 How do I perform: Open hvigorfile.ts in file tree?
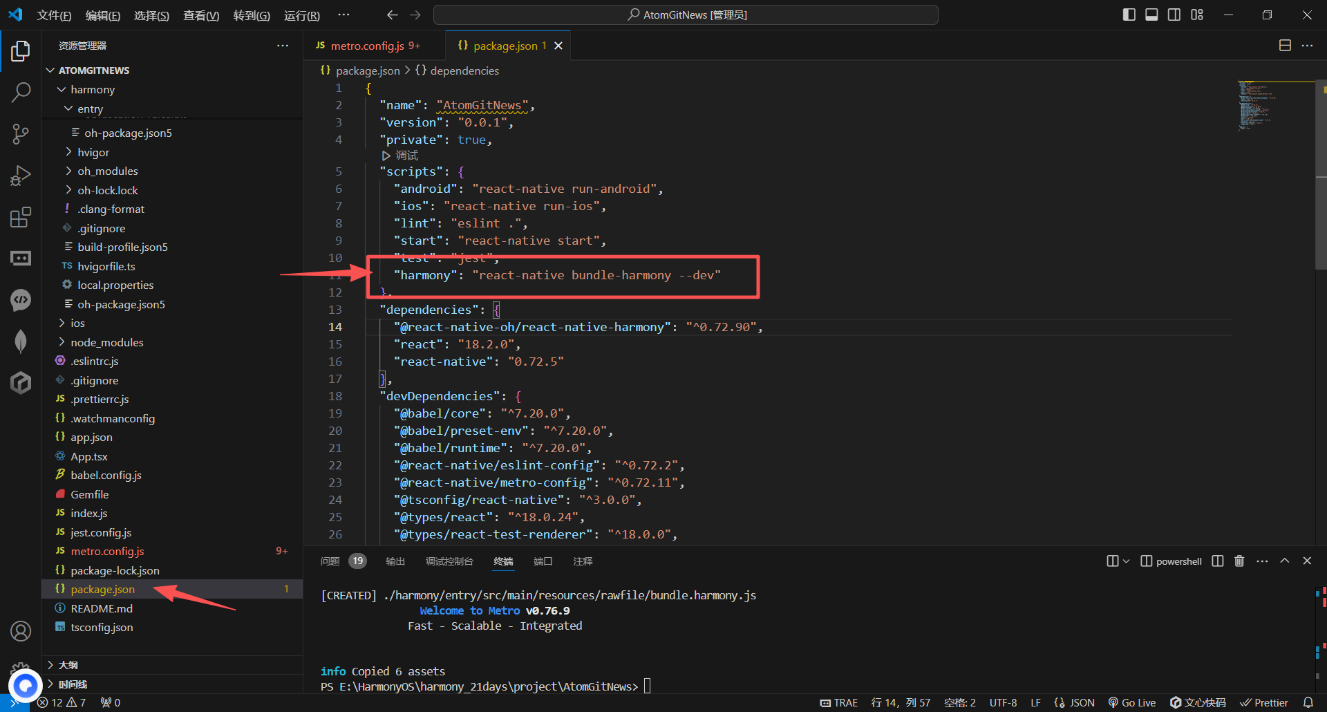tap(173, 266)
